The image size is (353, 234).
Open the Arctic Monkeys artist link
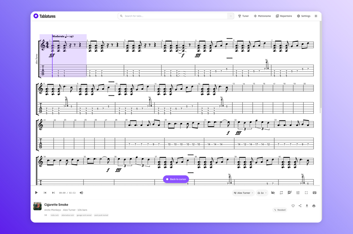52,210
